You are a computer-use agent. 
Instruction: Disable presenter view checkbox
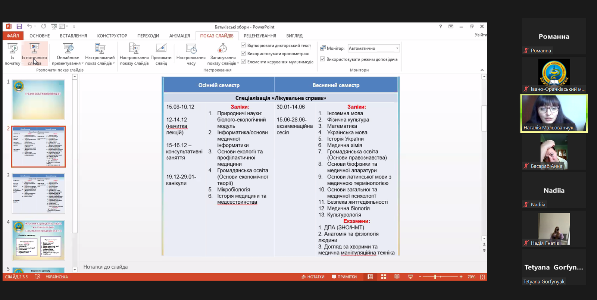[x=322, y=59]
